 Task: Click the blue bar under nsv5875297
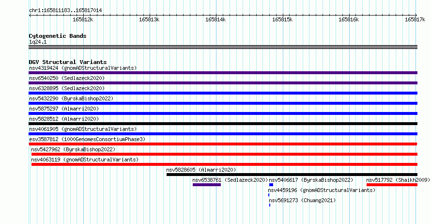223,113
